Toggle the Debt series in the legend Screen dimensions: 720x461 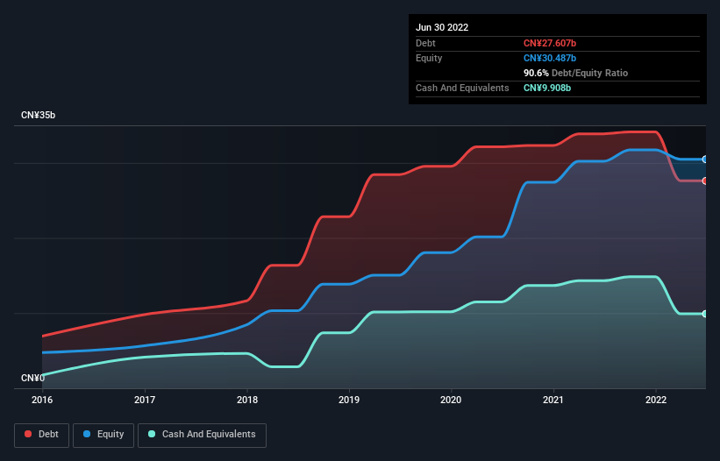pyautogui.click(x=41, y=435)
